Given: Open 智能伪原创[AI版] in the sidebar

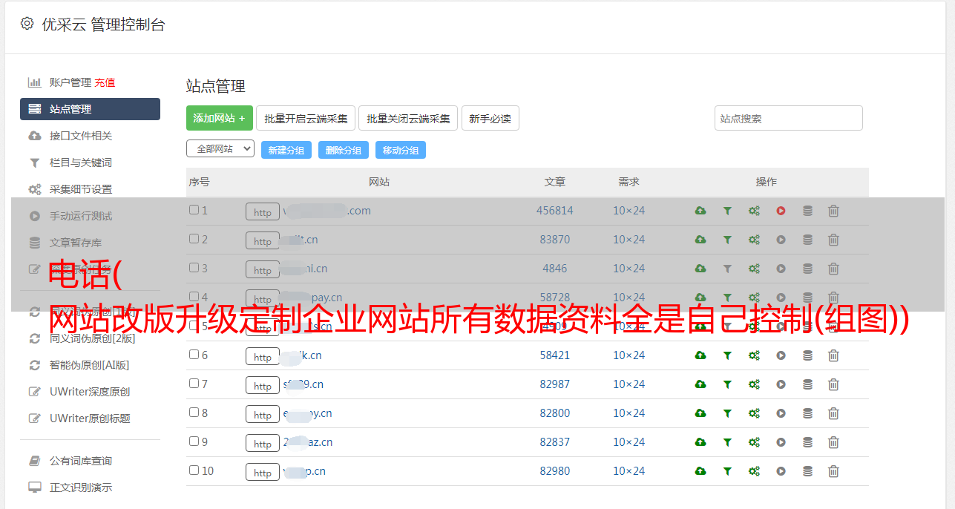Looking at the screenshot, I should (90, 365).
